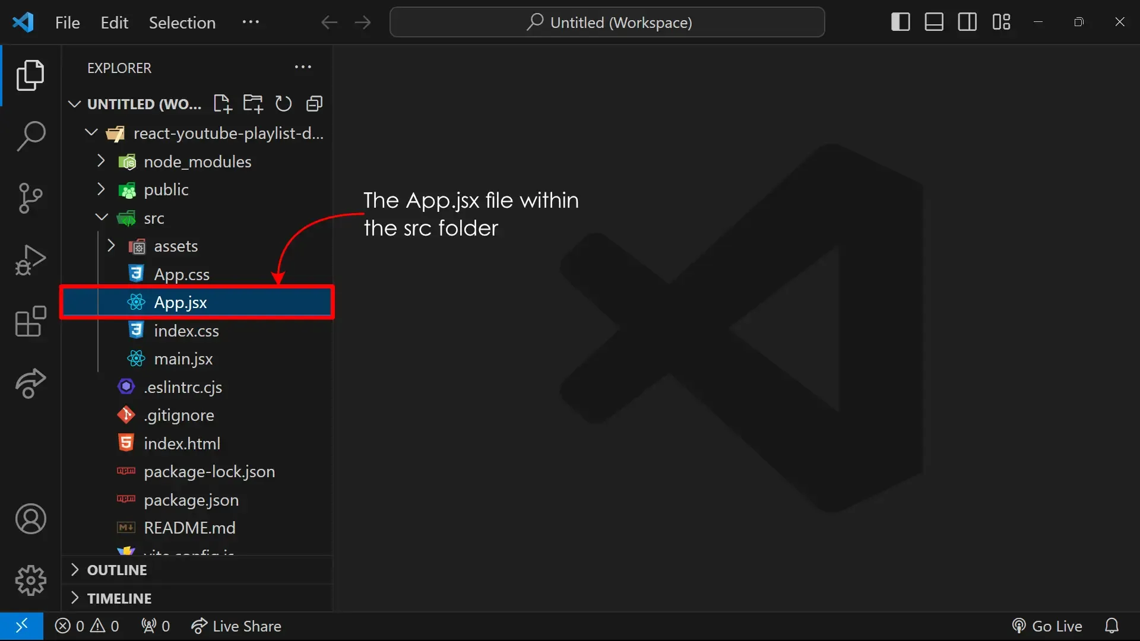Toggle the bottom Panel visibility
This screenshot has height=641, width=1140.
pyautogui.click(x=933, y=22)
